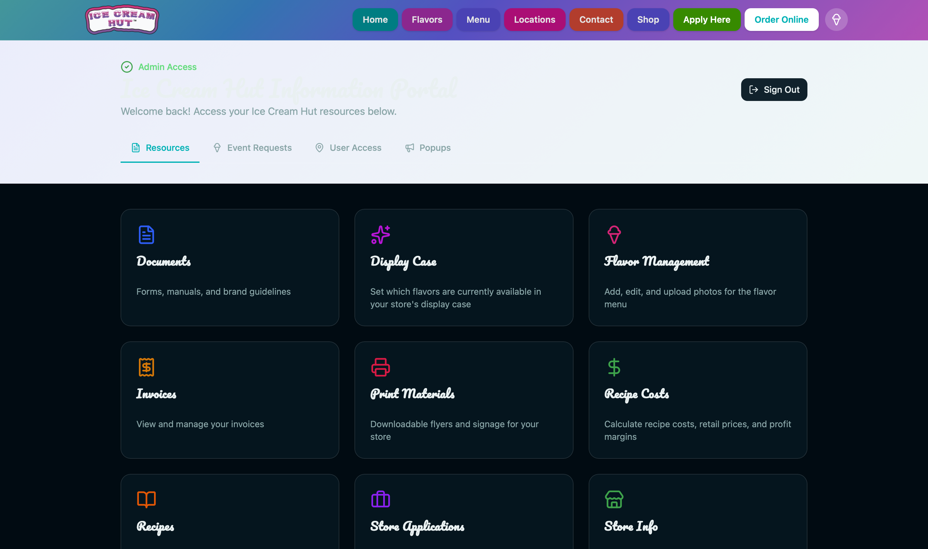Screen dimensions: 928x549
Task: Click 'Forms, manuals, and brand guidelines' text
Action: (213, 292)
